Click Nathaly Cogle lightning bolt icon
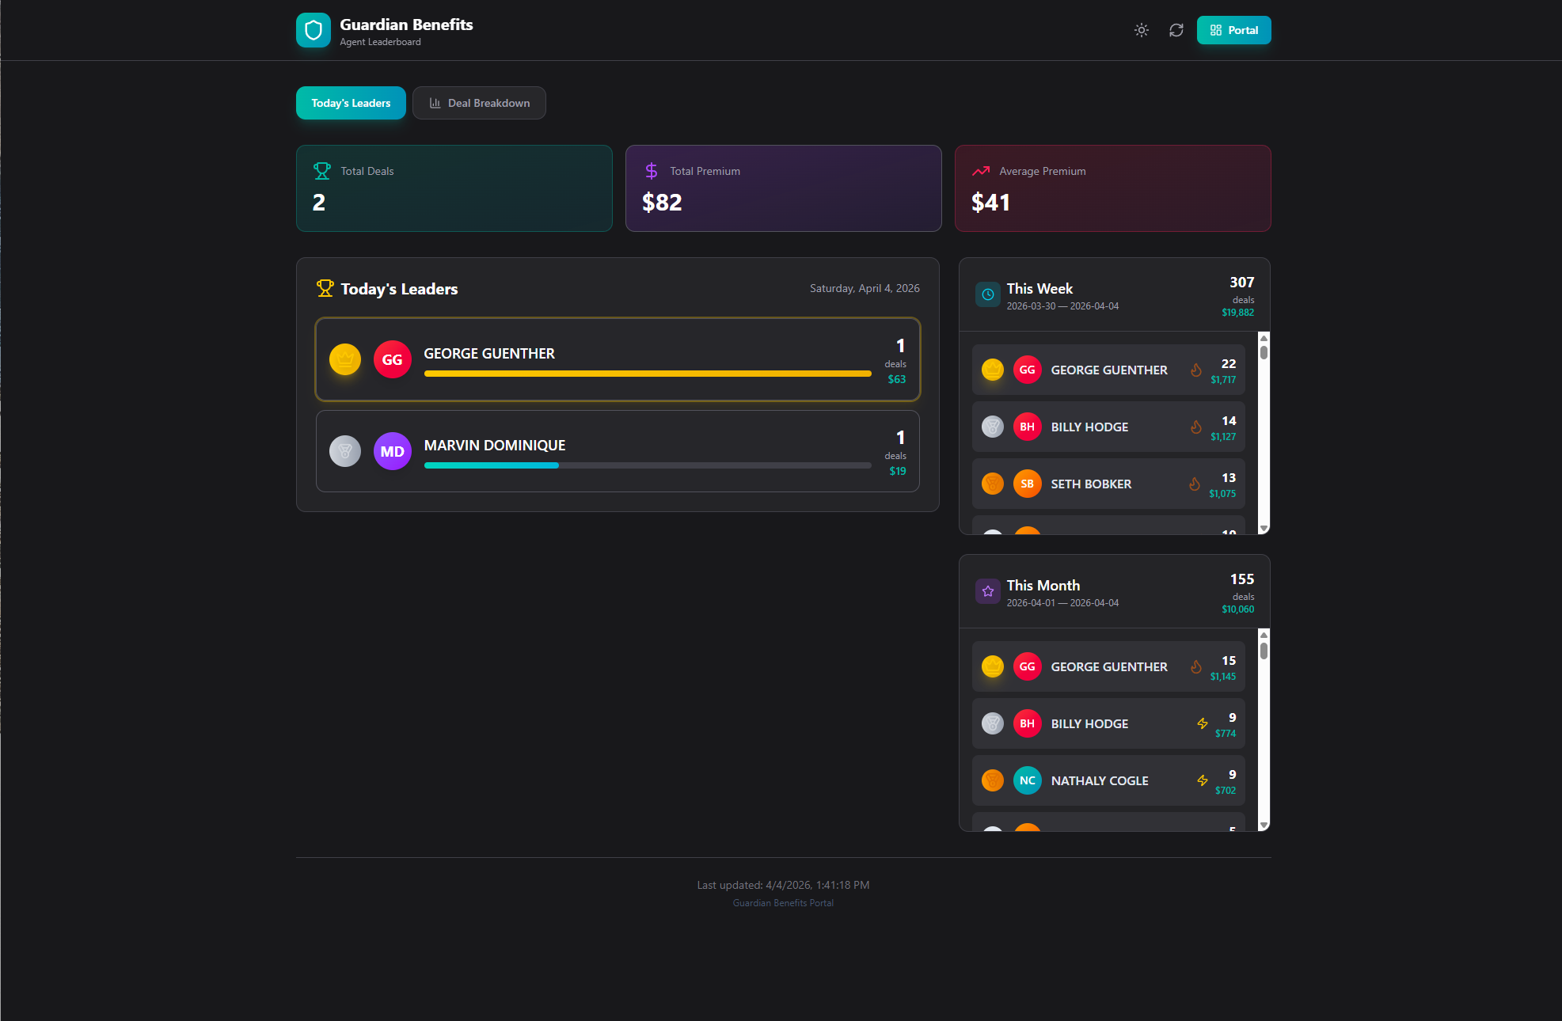This screenshot has width=1562, height=1021. click(1202, 780)
